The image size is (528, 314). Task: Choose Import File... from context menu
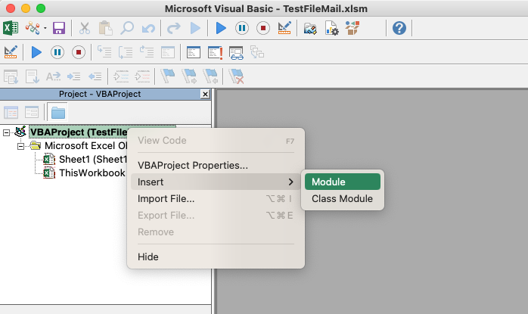click(x=216, y=199)
